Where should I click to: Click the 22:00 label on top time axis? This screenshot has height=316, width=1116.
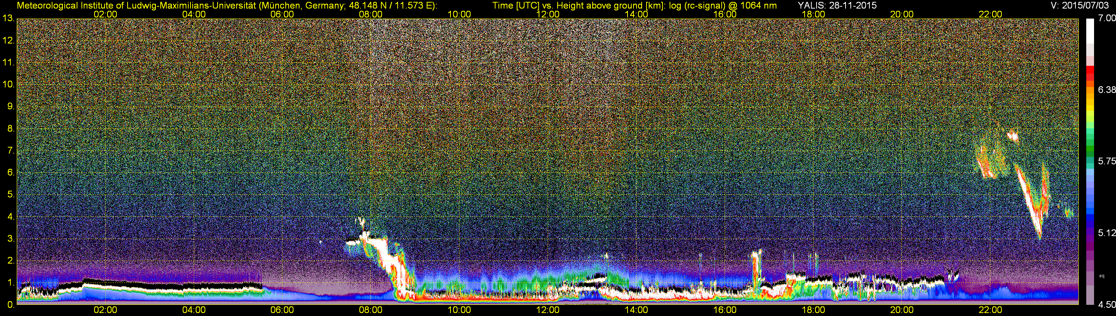click(990, 14)
